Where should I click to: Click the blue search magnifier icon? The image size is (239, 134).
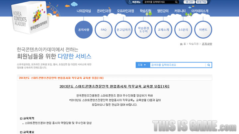208,65
